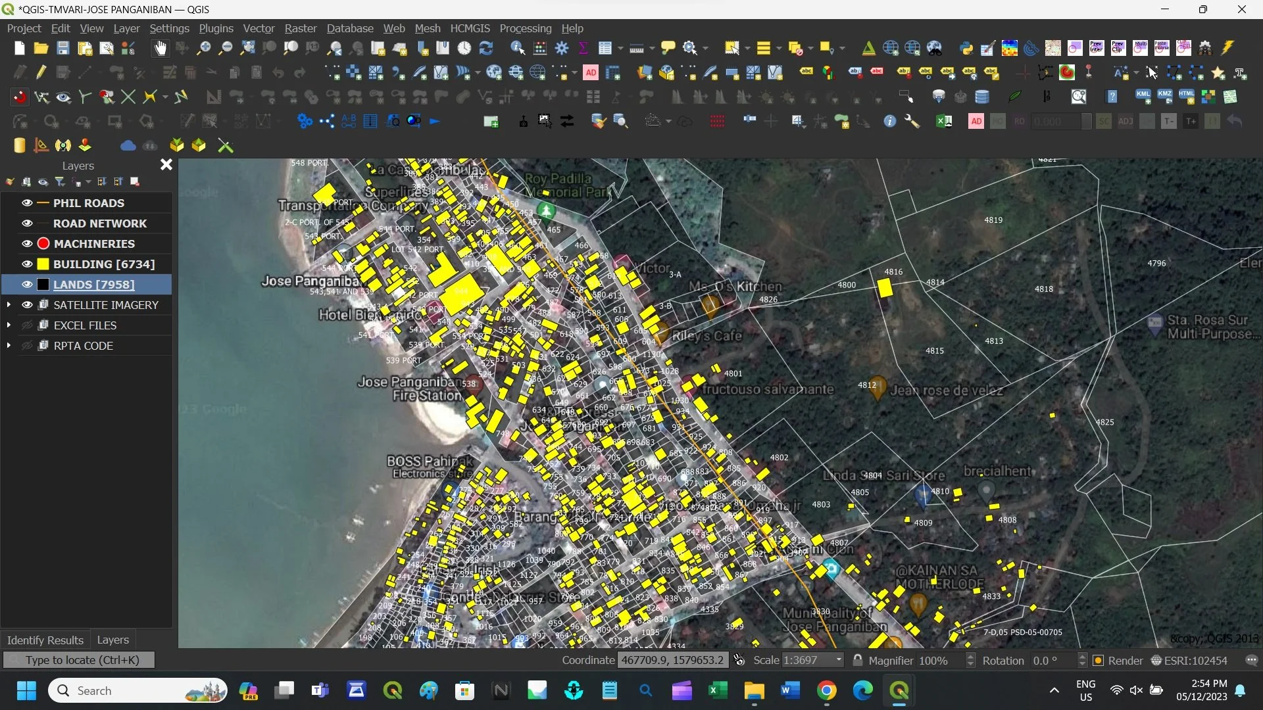Click the Refresh map icon

pos(486,48)
